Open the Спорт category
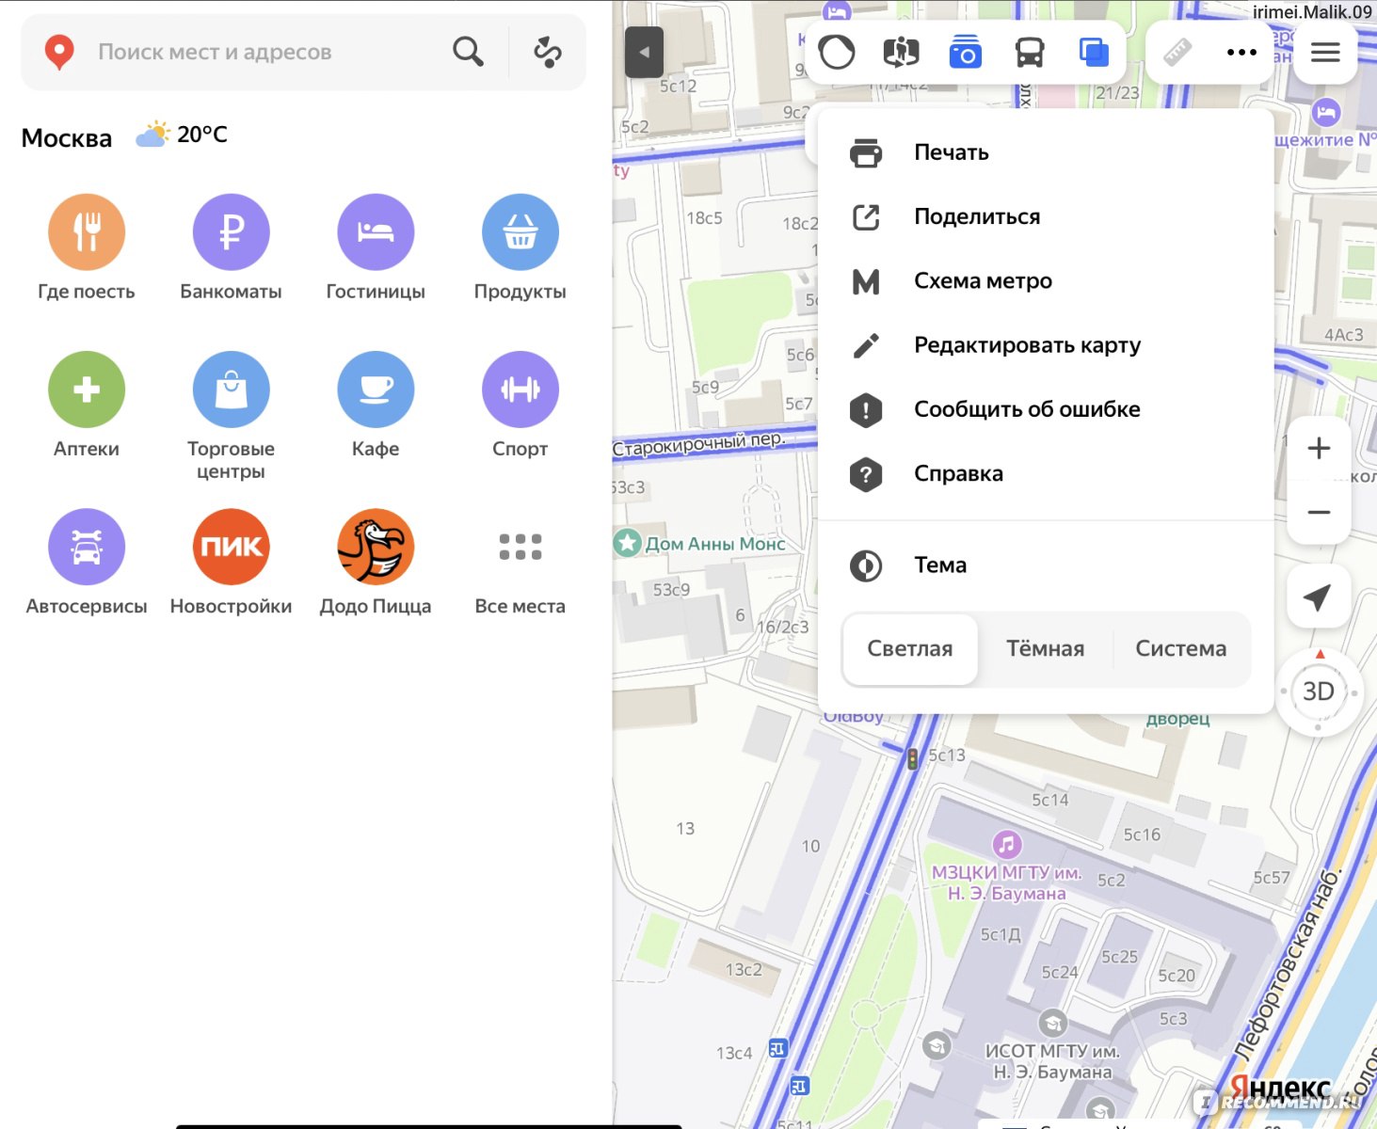Viewport: 1377px width, 1129px height. click(x=520, y=405)
